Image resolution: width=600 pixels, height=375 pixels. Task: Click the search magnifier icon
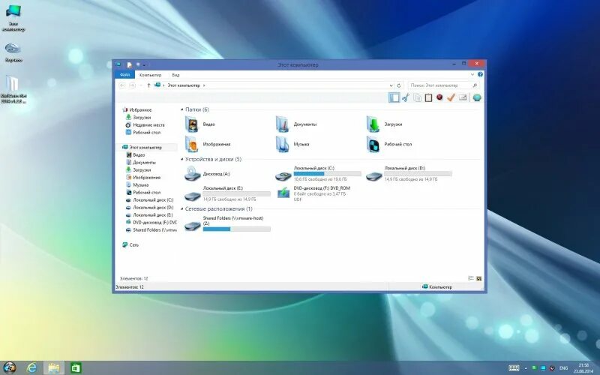475,85
